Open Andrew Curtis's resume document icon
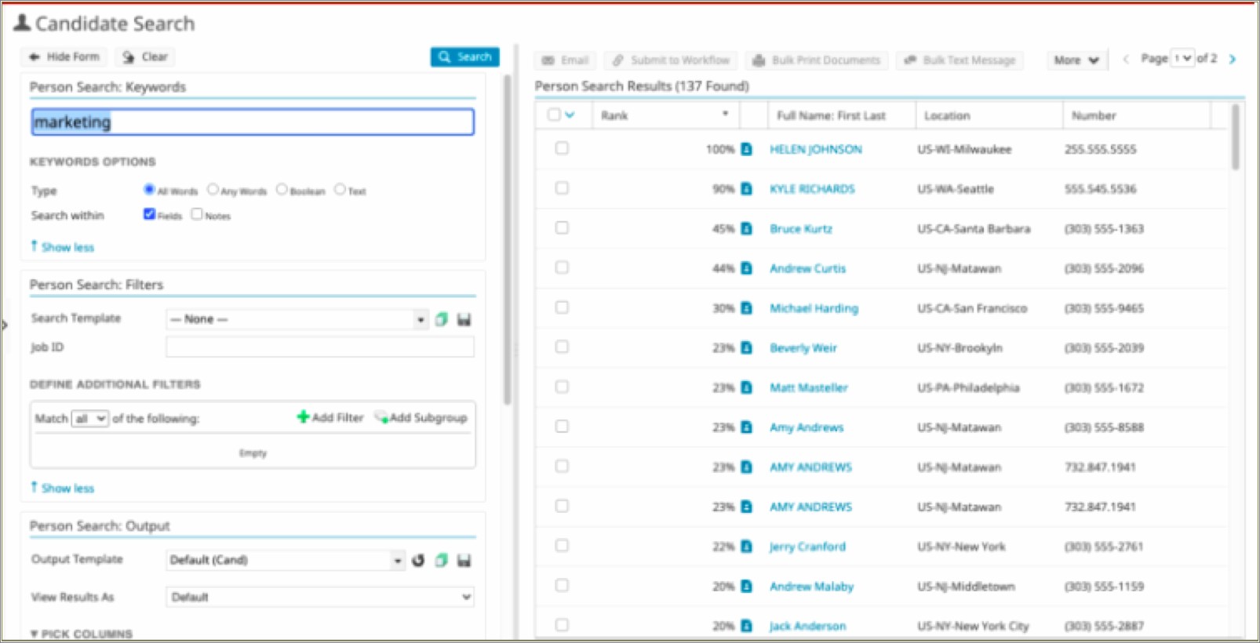The width and height of the screenshot is (1260, 643). (746, 268)
